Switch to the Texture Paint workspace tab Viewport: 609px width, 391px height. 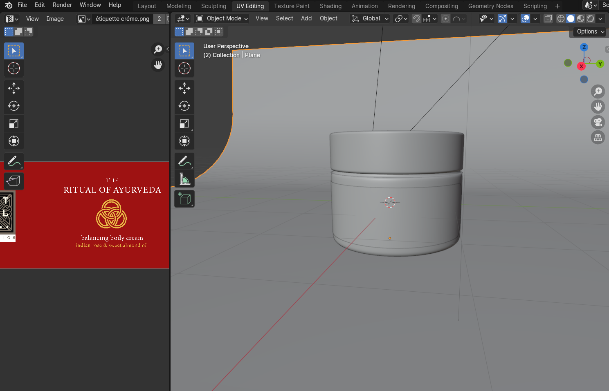click(292, 6)
